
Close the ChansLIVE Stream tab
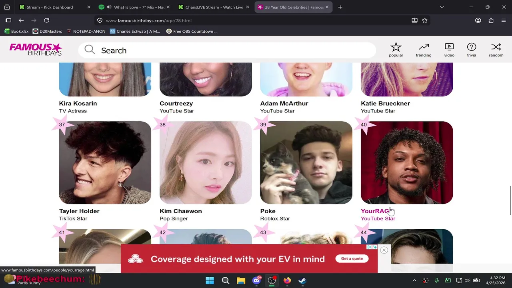coord(248,7)
